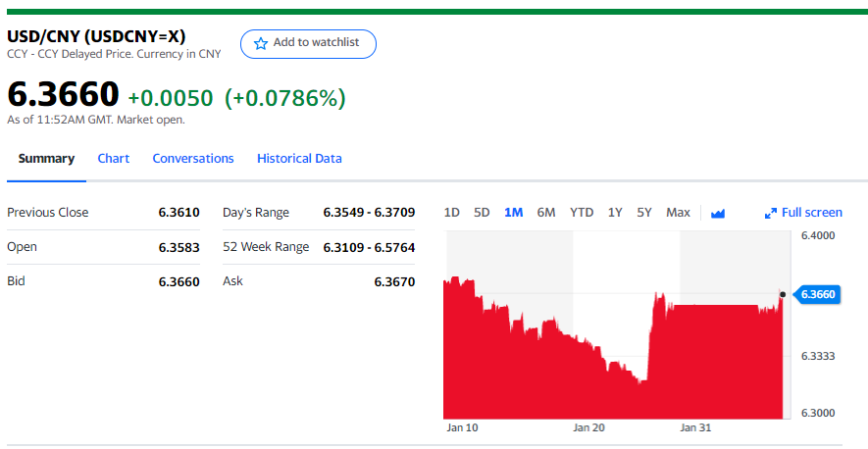The height and width of the screenshot is (449, 868).
Task: Click the Add to watchlist button
Action: 307,43
